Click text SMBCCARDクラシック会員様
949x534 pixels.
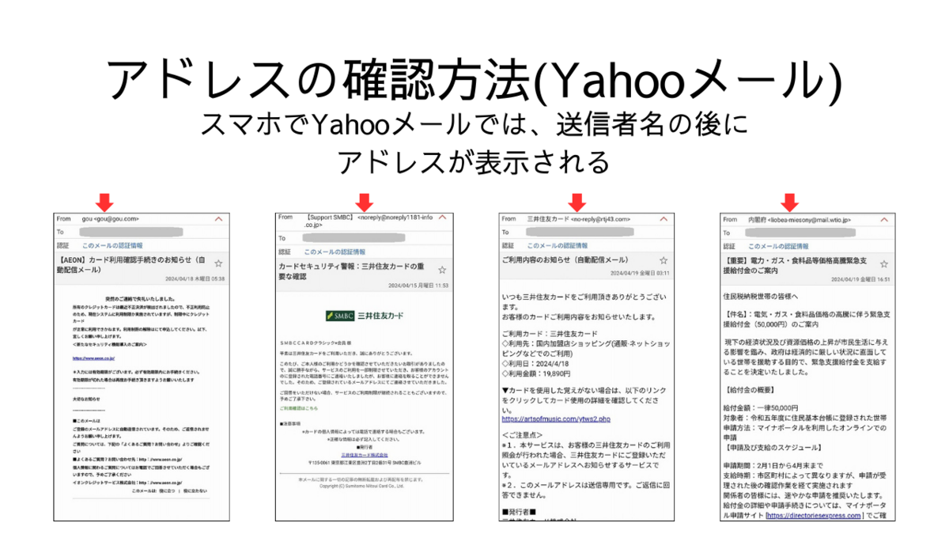tap(316, 343)
